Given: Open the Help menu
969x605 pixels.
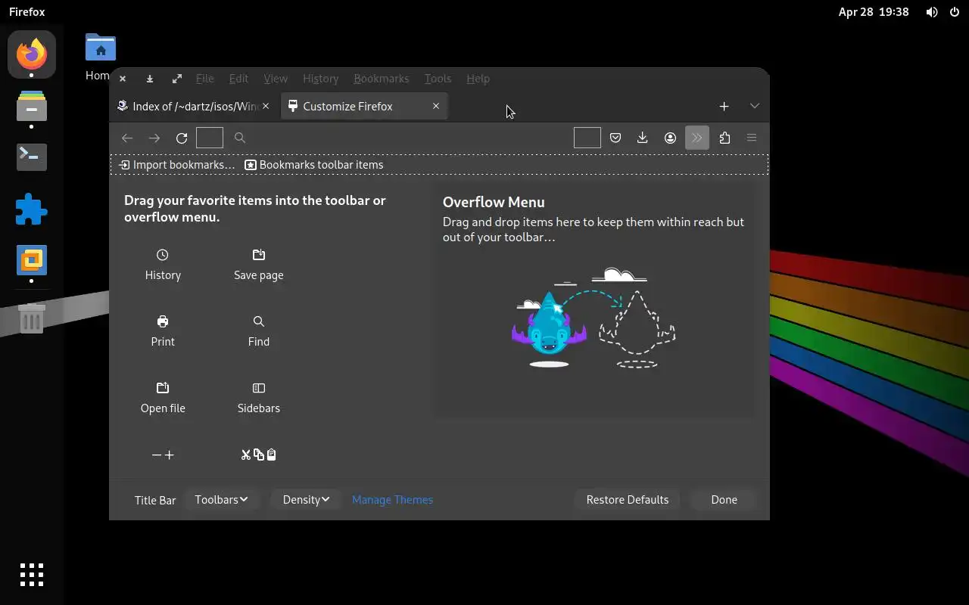Looking at the screenshot, I should pyautogui.click(x=478, y=79).
